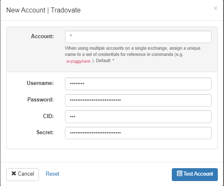224x186 pixels.
Task: Cancel the new Tradovate account
Action: 23,174
